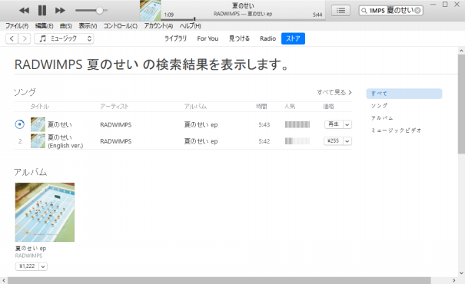Switch to the For You tab
The image size is (465, 284).
click(x=208, y=38)
